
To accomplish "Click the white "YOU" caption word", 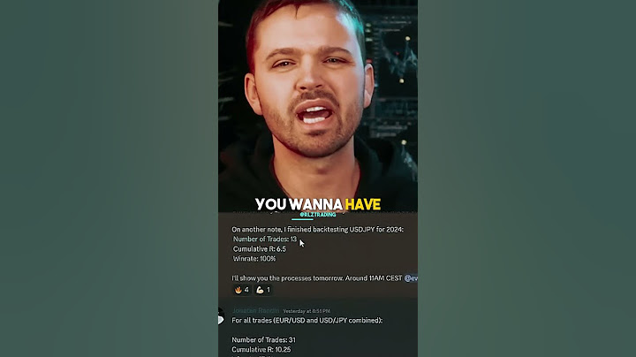I will point(270,204).
